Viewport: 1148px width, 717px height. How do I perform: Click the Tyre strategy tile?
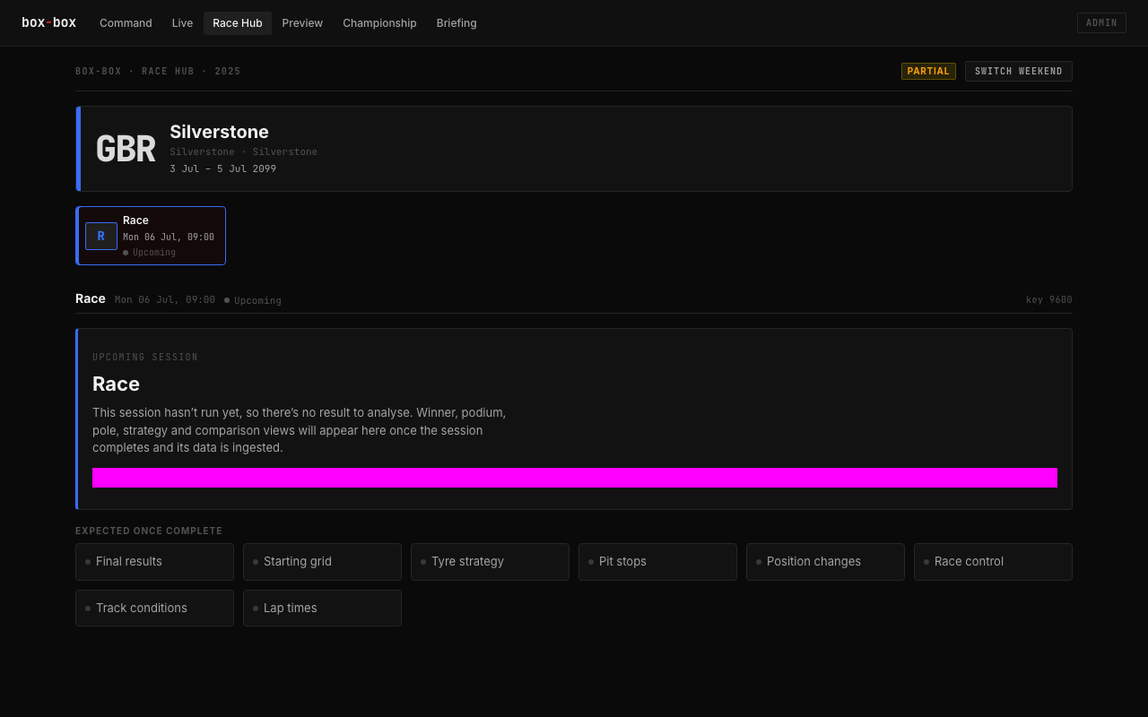pos(490,562)
